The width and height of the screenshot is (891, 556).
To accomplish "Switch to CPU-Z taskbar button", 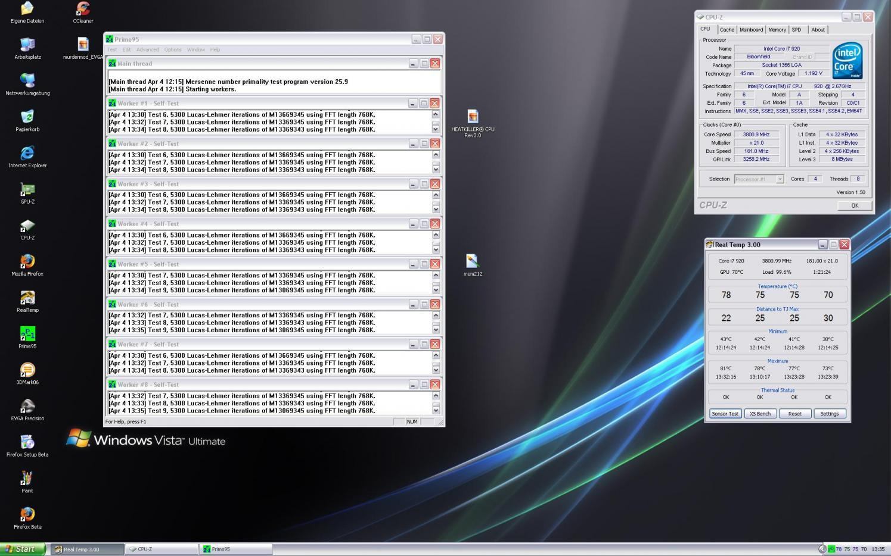I will pos(162,549).
